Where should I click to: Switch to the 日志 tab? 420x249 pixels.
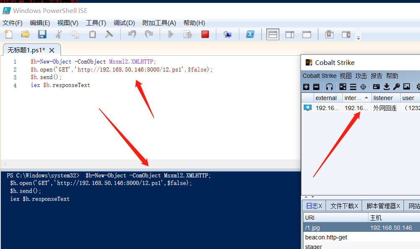(x=314, y=206)
